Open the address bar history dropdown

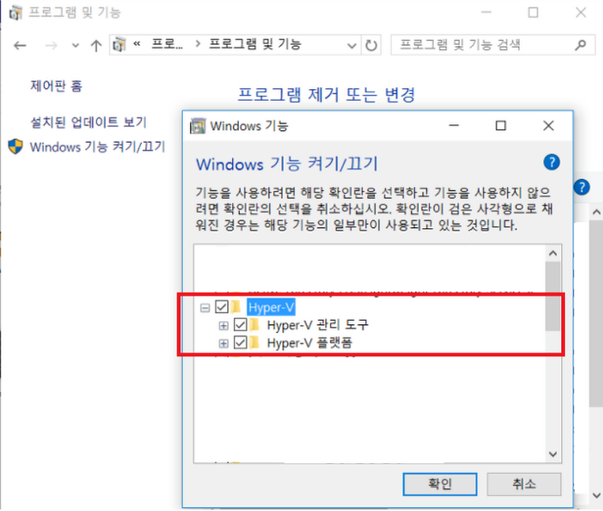click(x=351, y=45)
